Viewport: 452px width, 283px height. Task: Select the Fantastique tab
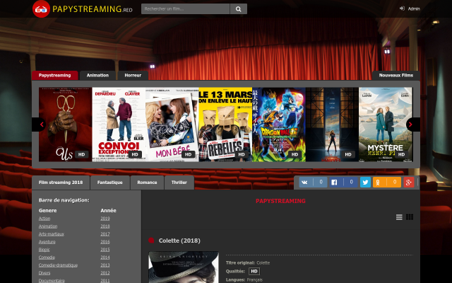[110, 183]
